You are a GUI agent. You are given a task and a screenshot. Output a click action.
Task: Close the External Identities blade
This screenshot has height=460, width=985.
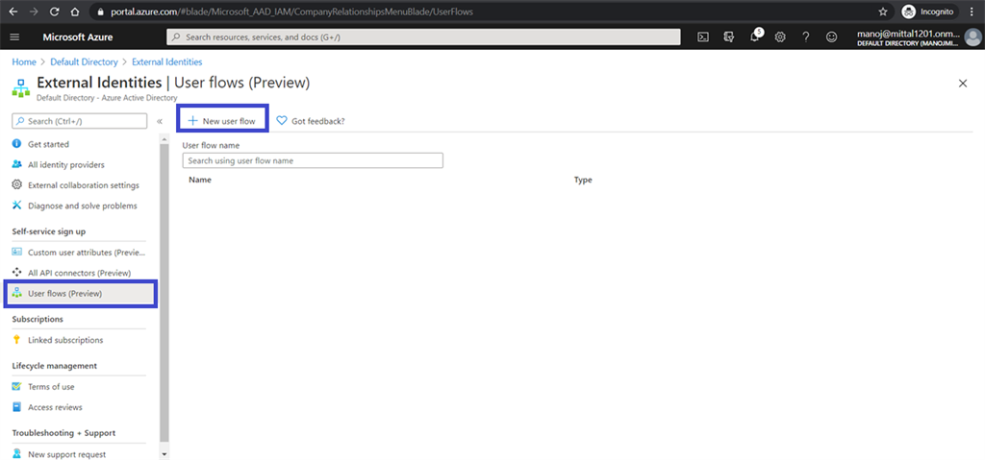click(962, 84)
